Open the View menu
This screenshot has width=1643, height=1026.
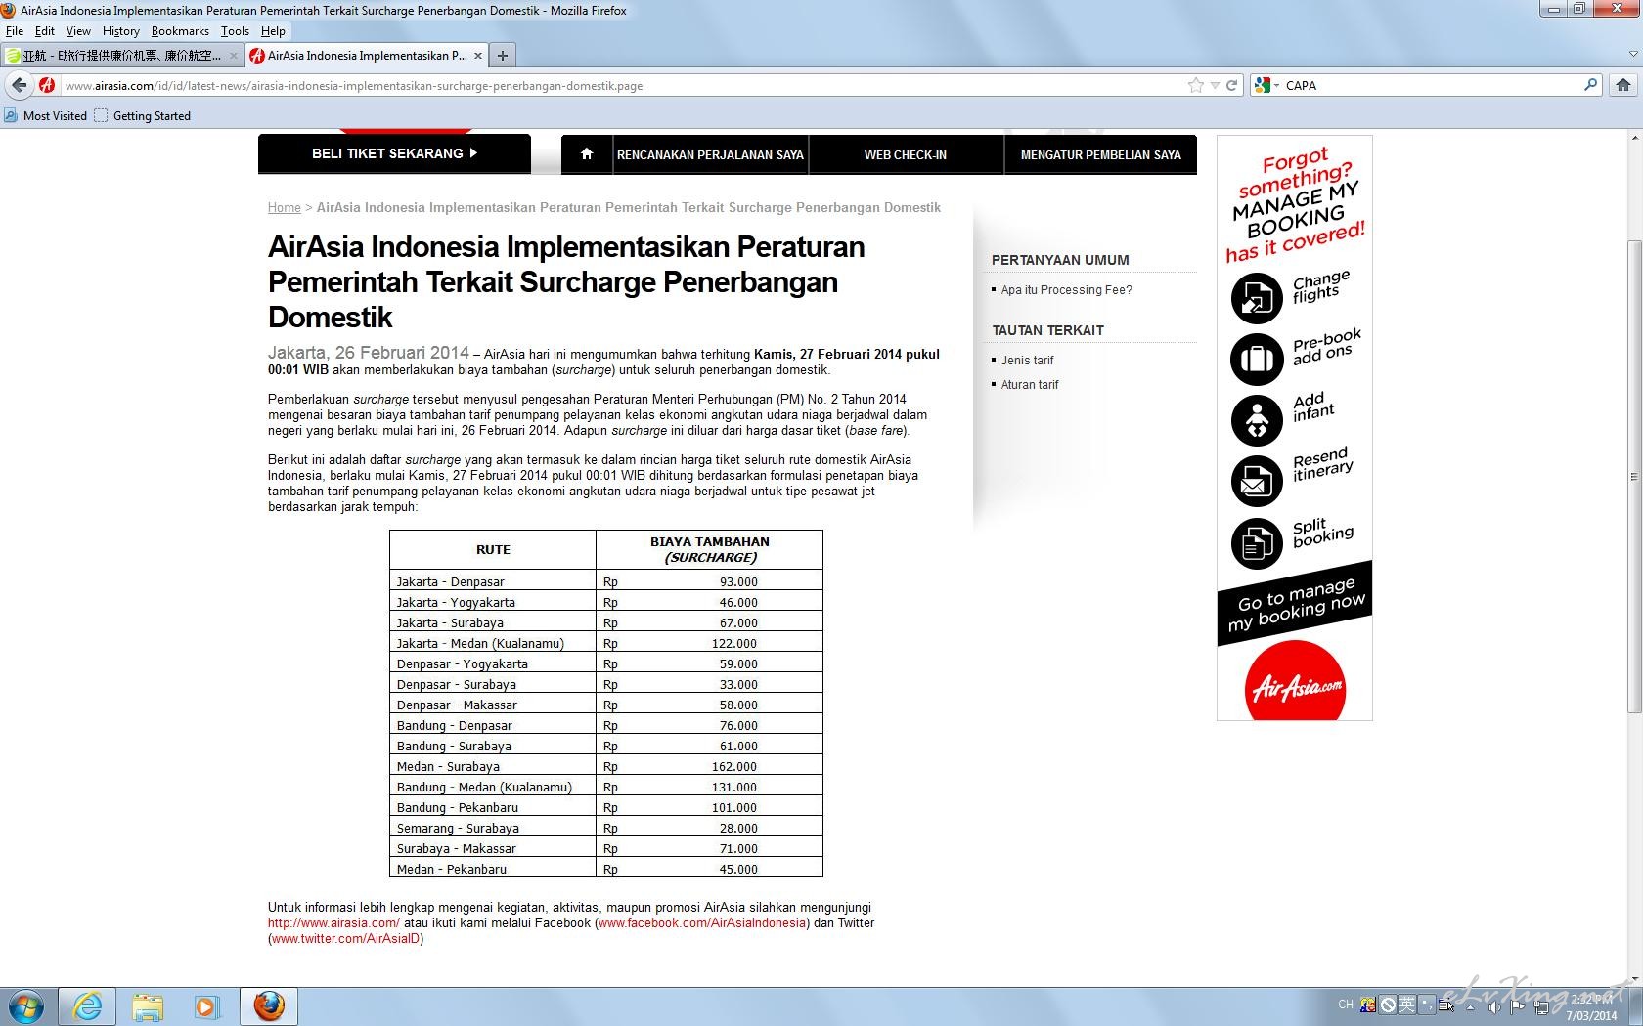(x=78, y=31)
